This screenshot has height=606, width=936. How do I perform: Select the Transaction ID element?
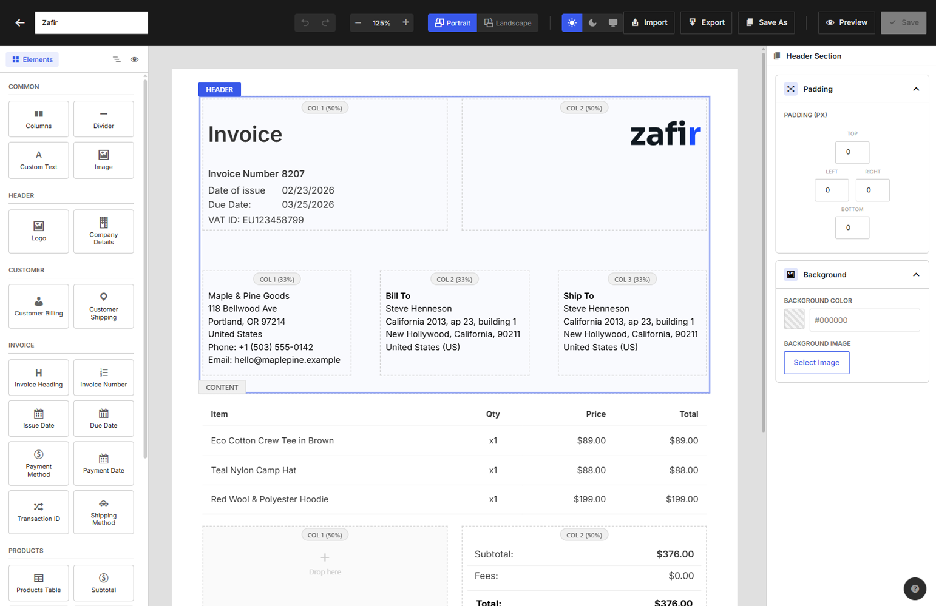(39, 512)
